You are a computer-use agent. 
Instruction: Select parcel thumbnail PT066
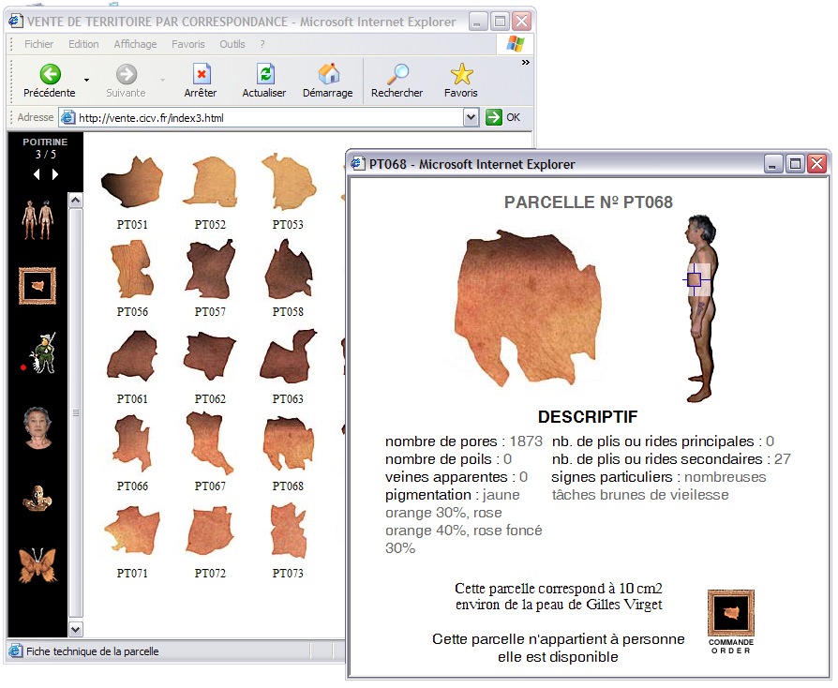132,443
